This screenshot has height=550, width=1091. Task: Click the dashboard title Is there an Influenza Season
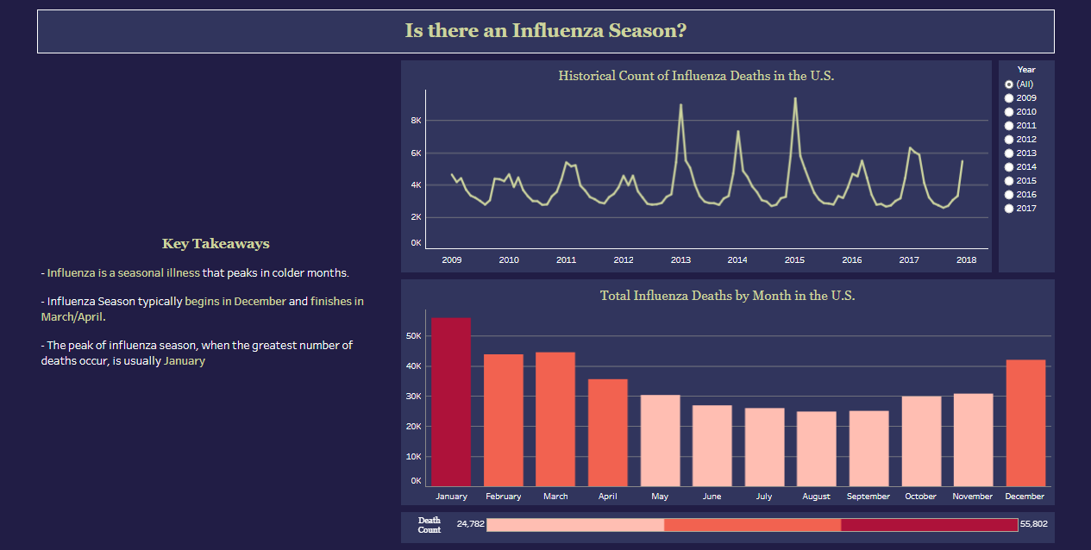(545, 30)
